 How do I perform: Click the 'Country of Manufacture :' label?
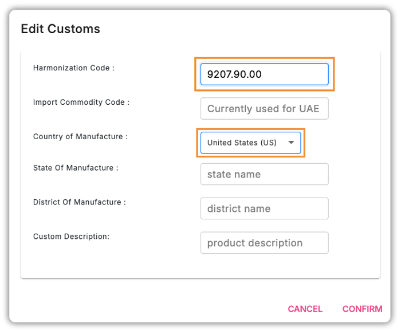(x=80, y=136)
